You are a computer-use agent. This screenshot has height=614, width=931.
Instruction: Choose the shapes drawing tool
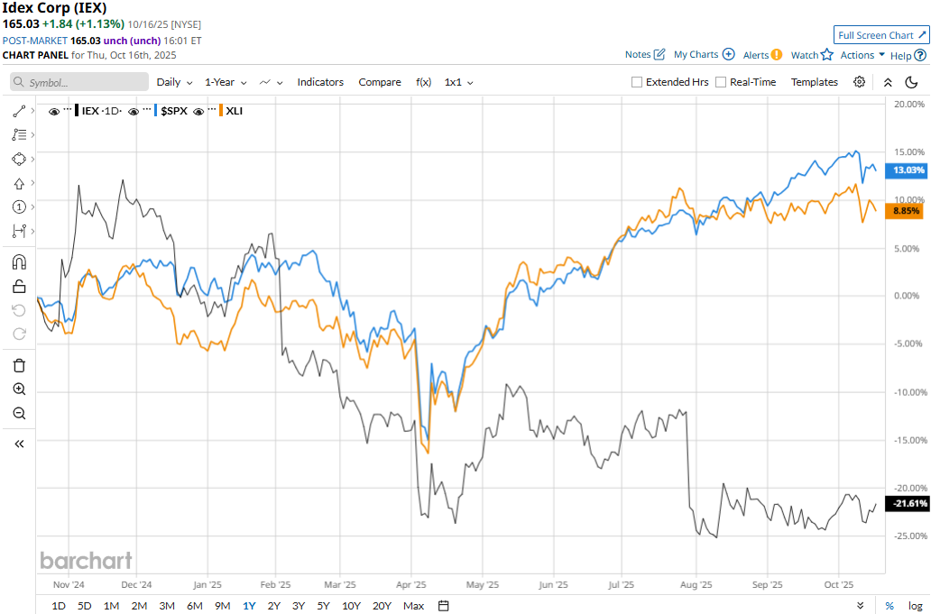point(18,159)
